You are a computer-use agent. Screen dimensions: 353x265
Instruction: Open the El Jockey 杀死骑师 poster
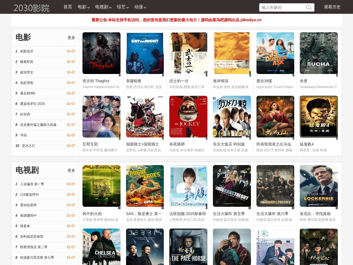click(x=188, y=116)
